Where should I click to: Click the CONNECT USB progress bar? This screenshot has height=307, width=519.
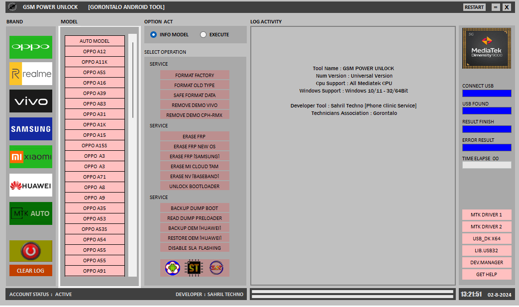click(486, 93)
